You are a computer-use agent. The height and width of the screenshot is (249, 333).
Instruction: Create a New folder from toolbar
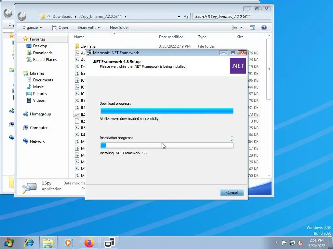(119, 28)
